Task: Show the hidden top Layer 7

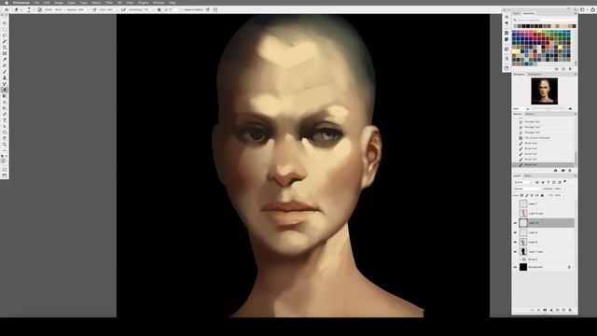Action: coord(515,203)
